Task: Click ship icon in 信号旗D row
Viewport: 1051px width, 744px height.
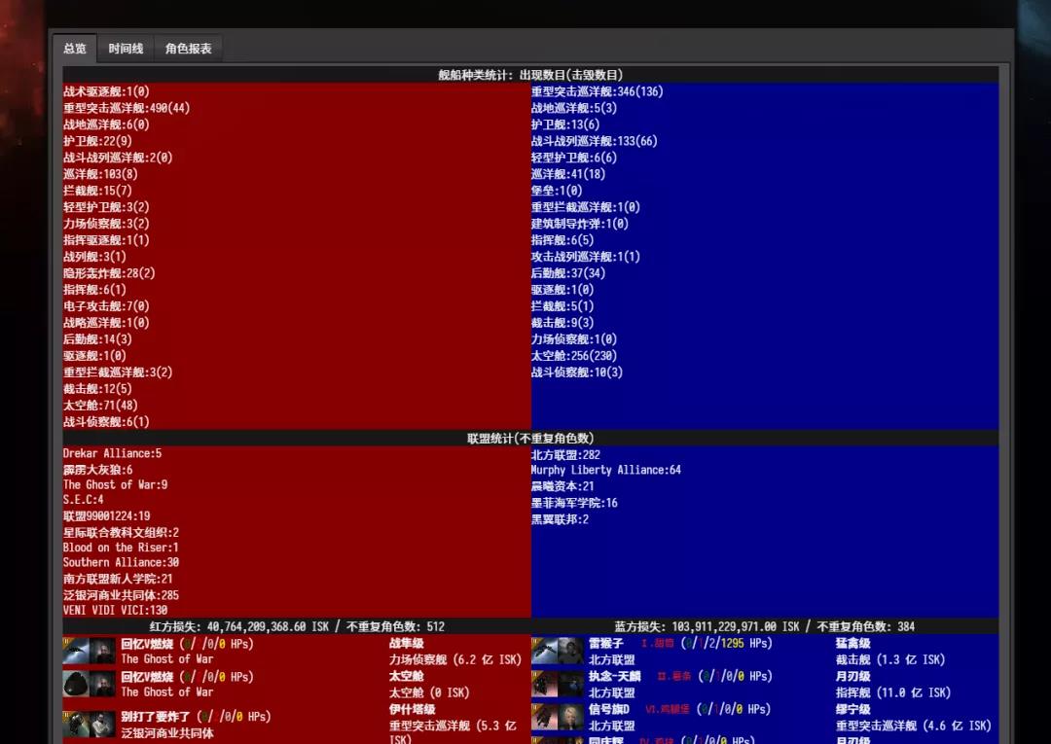Action: point(545,717)
